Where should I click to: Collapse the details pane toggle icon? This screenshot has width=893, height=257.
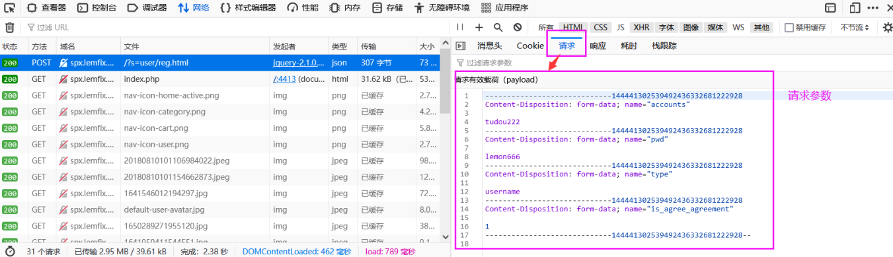click(x=461, y=46)
